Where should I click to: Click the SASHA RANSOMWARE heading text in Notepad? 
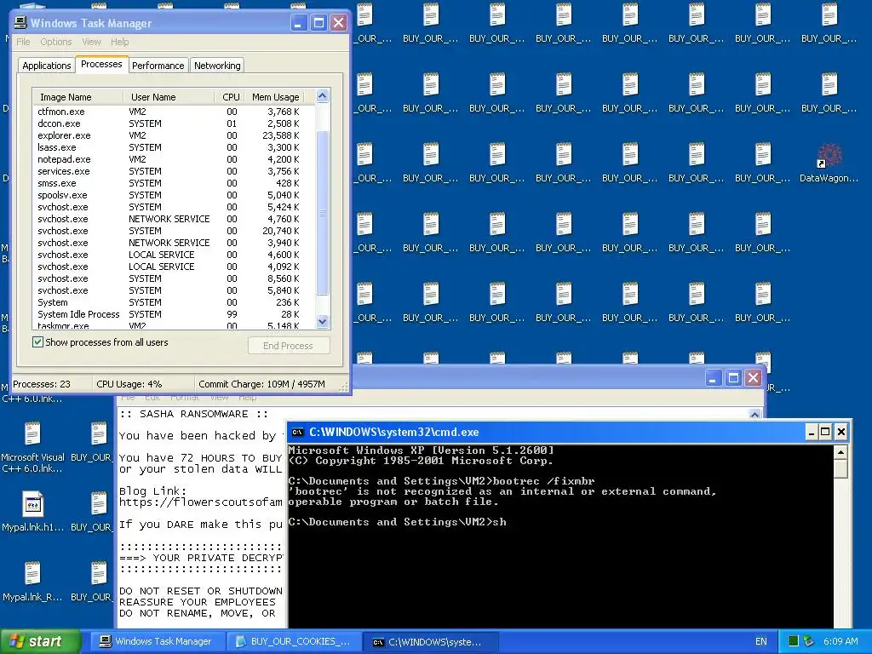pyautogui.click(x=193, y=414)
